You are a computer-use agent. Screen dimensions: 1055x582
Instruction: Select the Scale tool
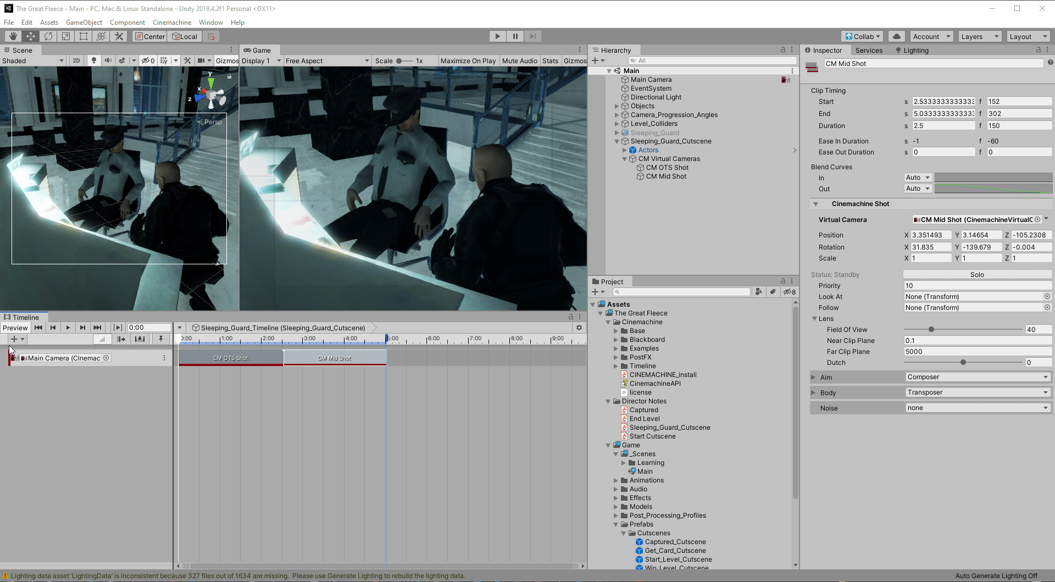(x=66, y=36)
